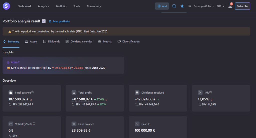Open the EUR currency dropdown
This screenshot has height=138, width=256.
(220, 6)
